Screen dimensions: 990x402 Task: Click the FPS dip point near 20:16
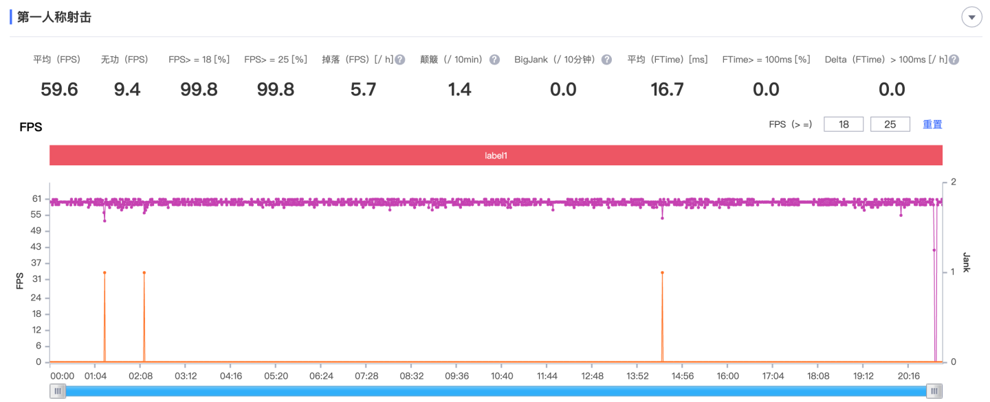click(x=901, y=215)
